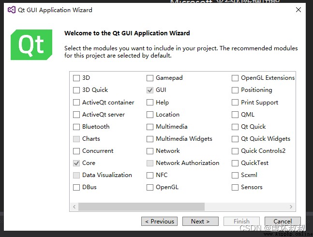Check the 3D Quick module

76,90
